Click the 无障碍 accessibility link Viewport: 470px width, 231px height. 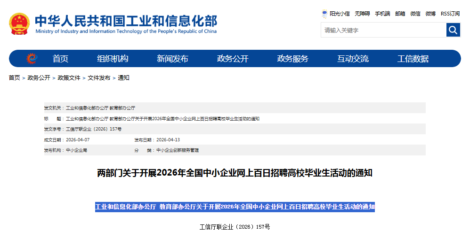coord(362,14)
